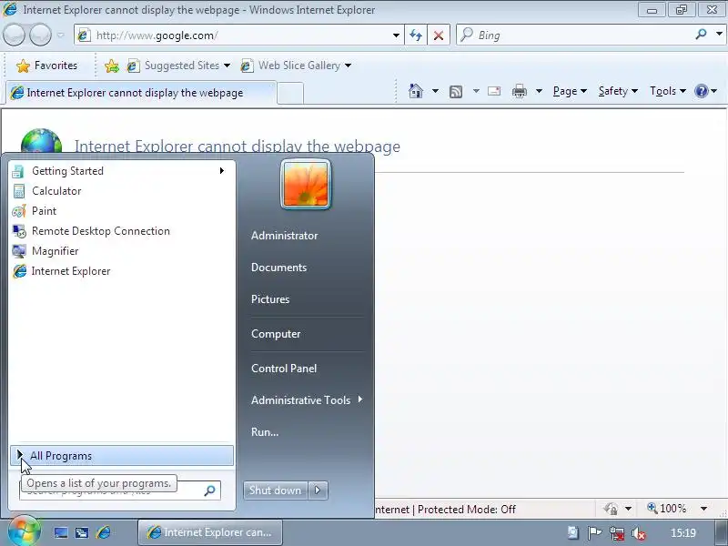Open Paint from the Start menu
Screen dimensions: 728x546
pos(121,211)
